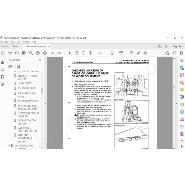Close the Bookmarks panel
The height and width of the screenshot is (185, 185).
(40, 60)
